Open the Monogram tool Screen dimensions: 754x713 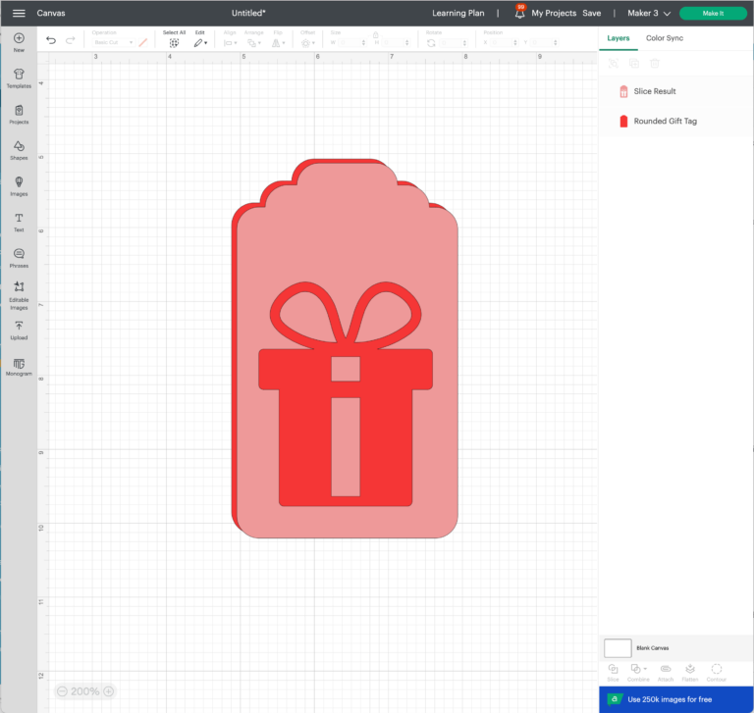coord(19,366)
